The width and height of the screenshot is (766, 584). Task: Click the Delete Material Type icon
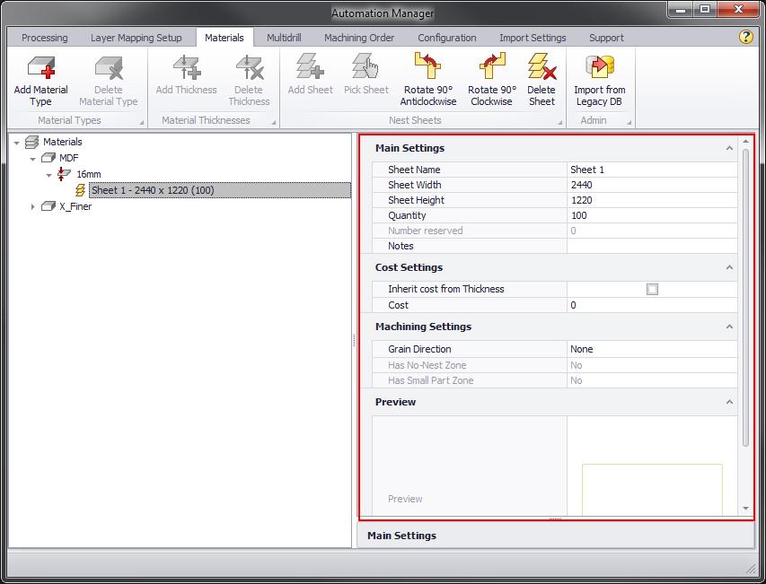[x=109, y=67]
